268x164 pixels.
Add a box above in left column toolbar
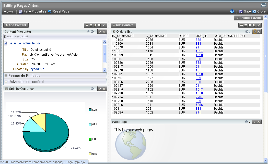pyautogui.click(x=87, y=25)
